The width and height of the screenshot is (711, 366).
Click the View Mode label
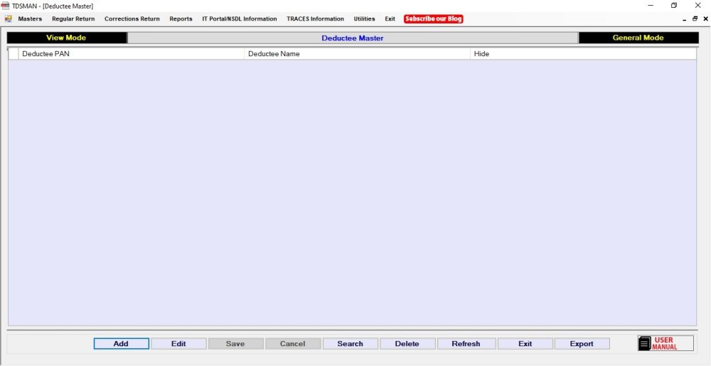point(66,38)
